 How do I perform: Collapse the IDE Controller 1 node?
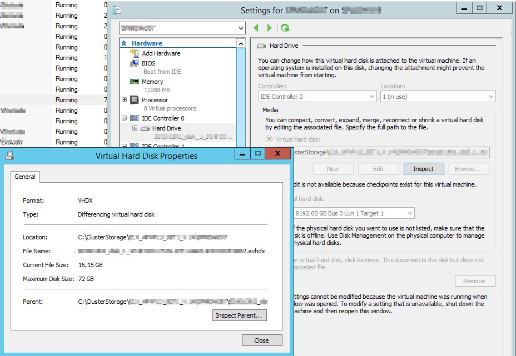[125, 146]
